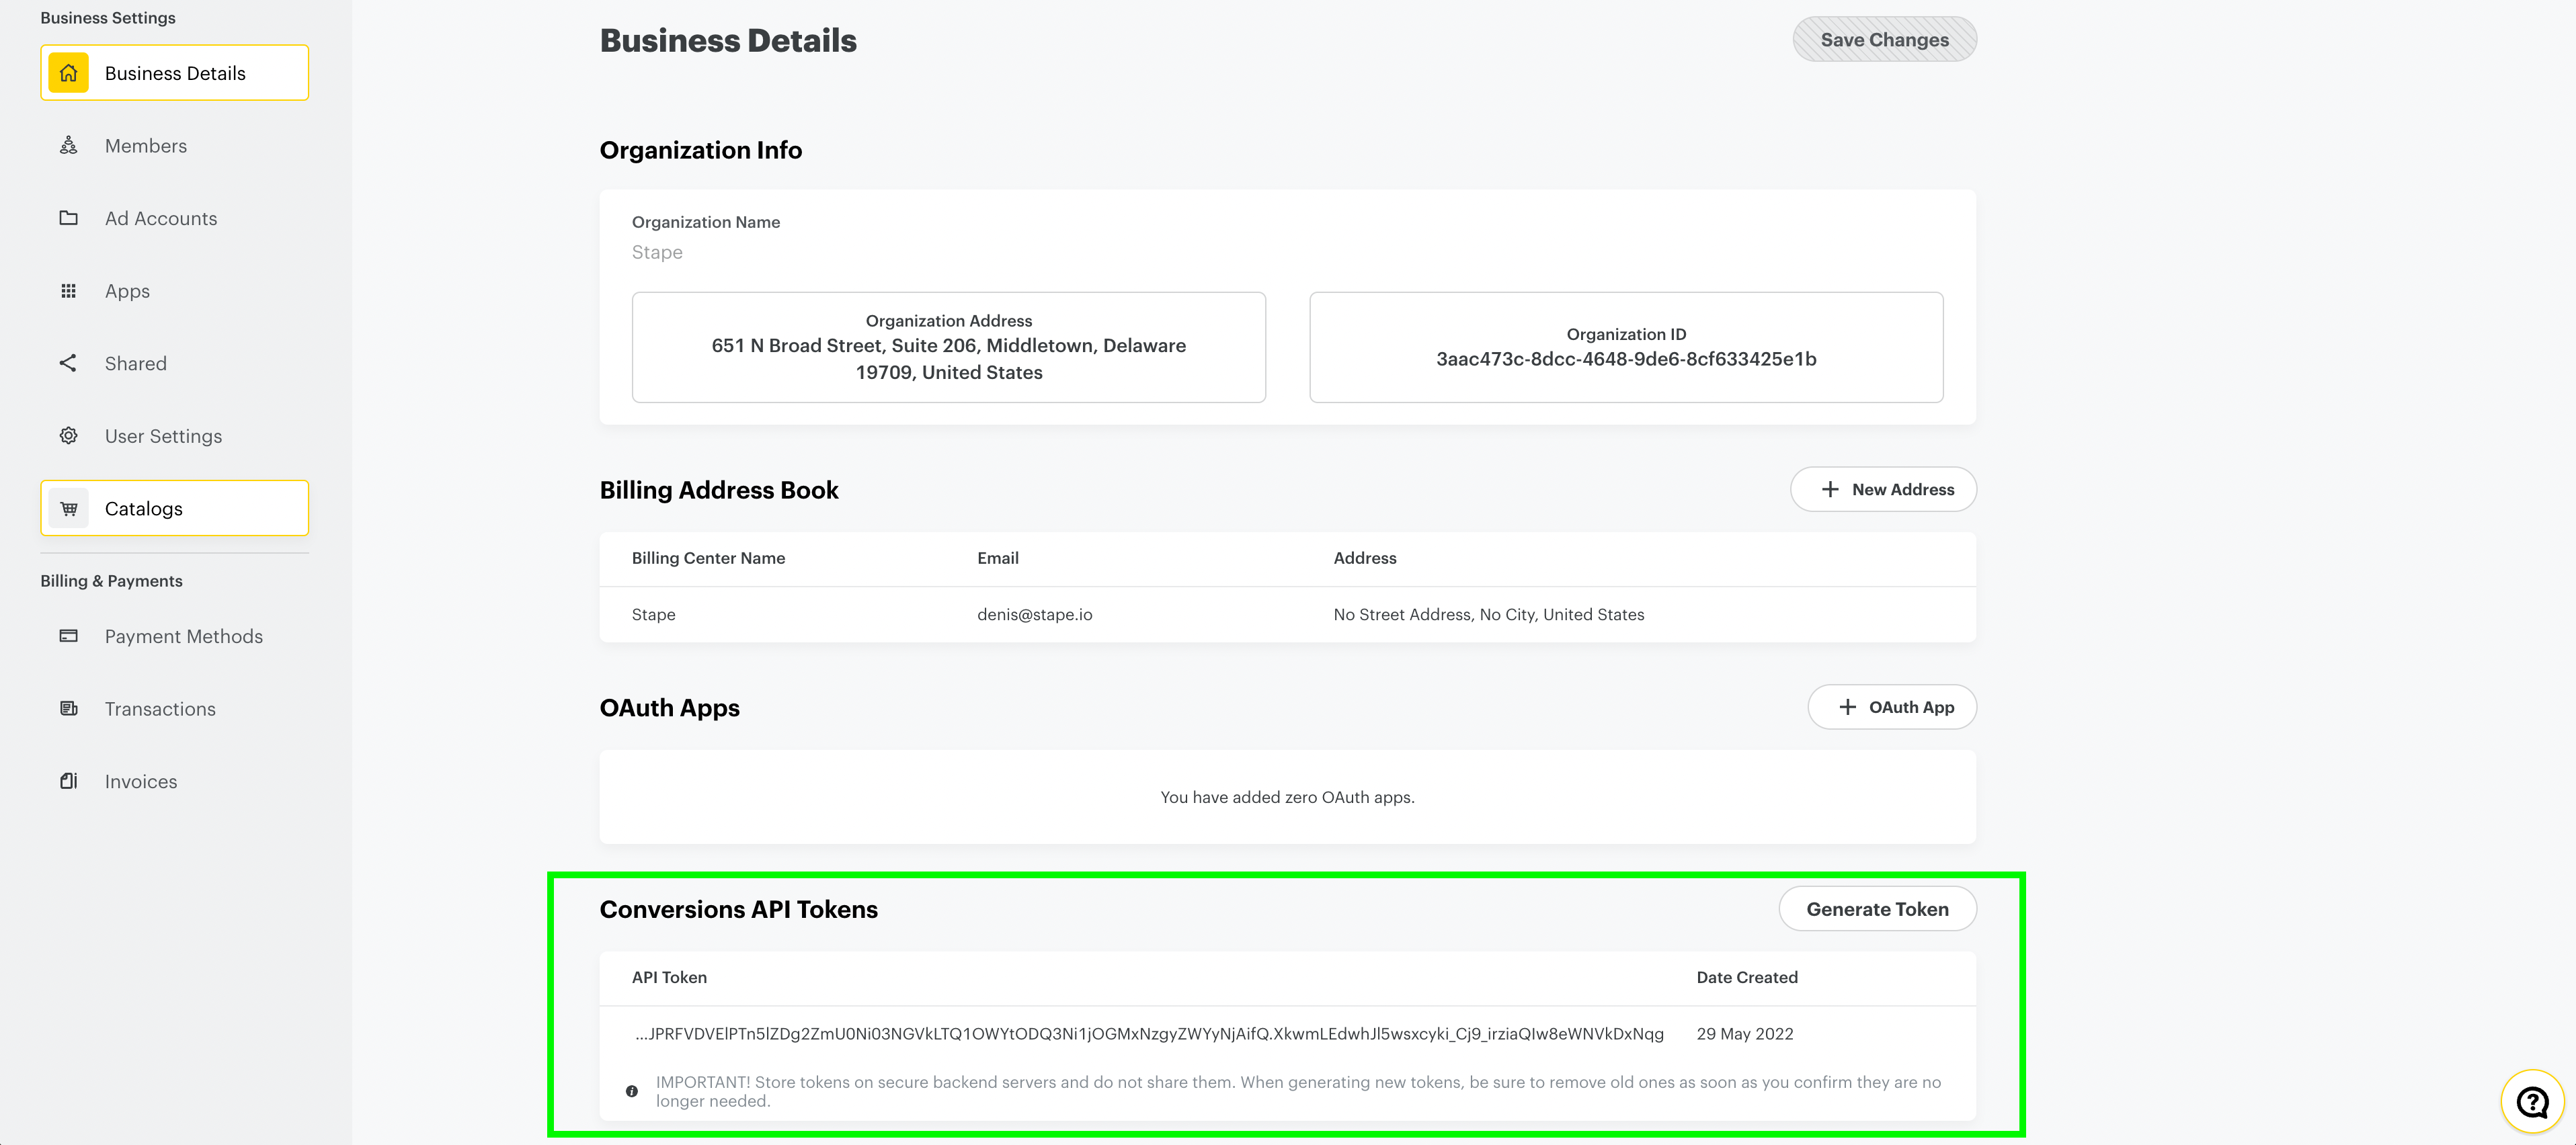2576x1145 pixels.
Task: Select Invoices in Billing section
Action: pyautogui.click(x=140, y=780)
